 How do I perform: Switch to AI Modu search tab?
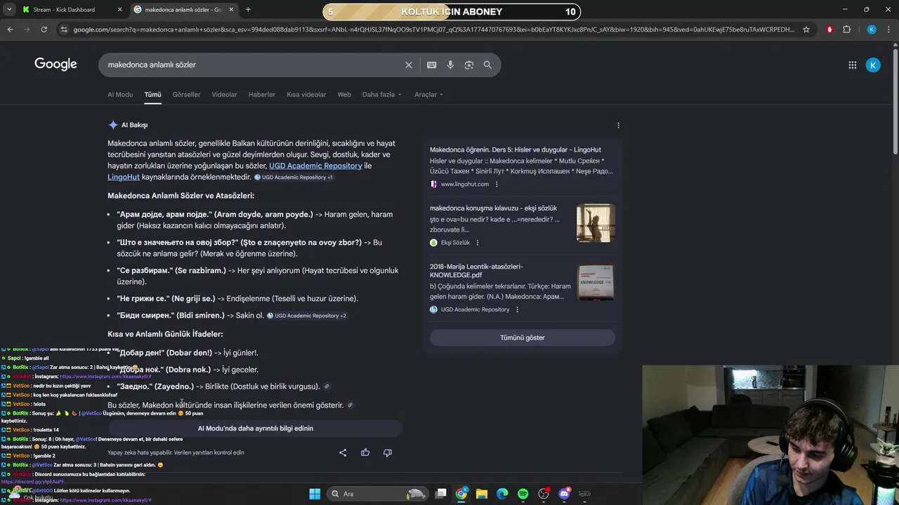[120, 95]
